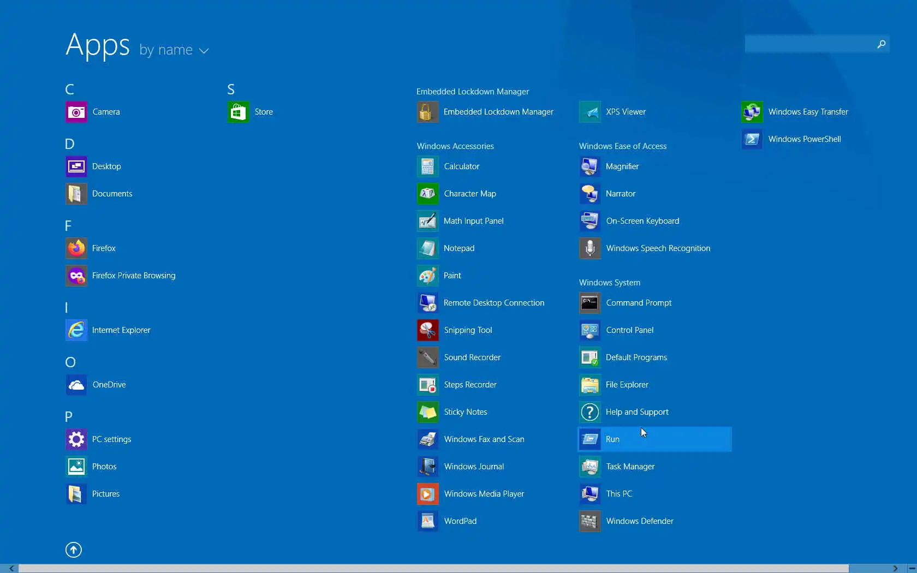
Task: Open Character Map icon
Action: (x=428, y=194)
